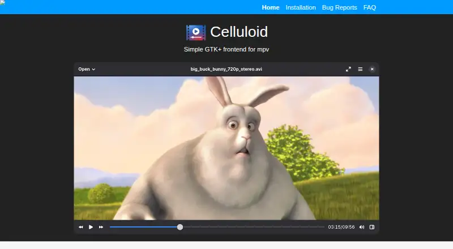Expand the Open dropdown menu
Image resolution: width=453 pixels, height=249 pixels.
point(87,70)
